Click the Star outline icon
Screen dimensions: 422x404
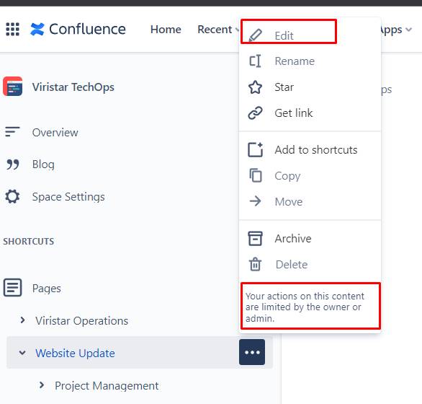click(x=255, y=87)
